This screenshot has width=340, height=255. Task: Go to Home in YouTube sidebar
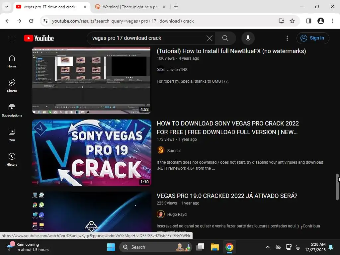coord(12,61)
